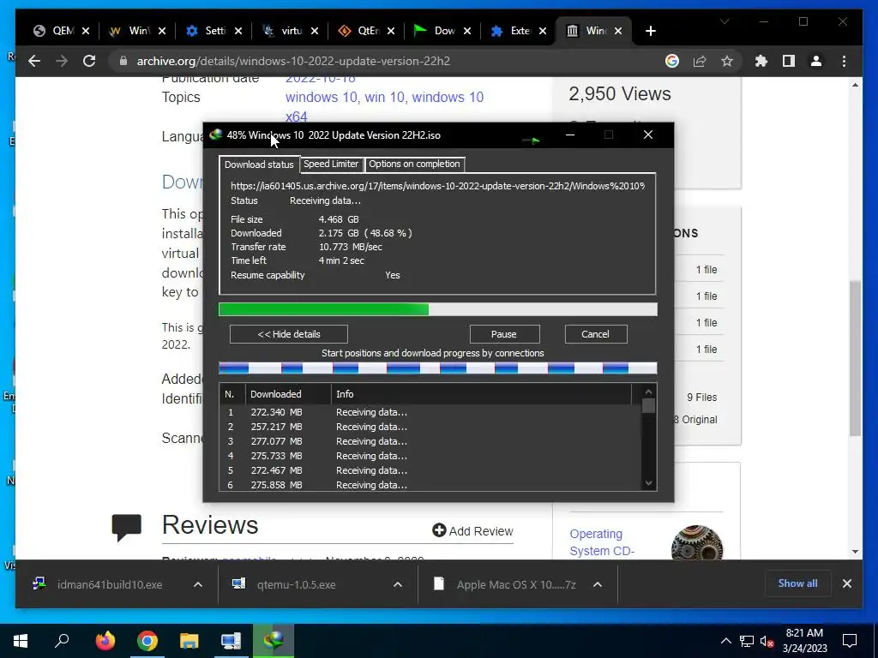Select connection 3 row with 277.077 MB
878x658 pixels.
click(430, 441)
